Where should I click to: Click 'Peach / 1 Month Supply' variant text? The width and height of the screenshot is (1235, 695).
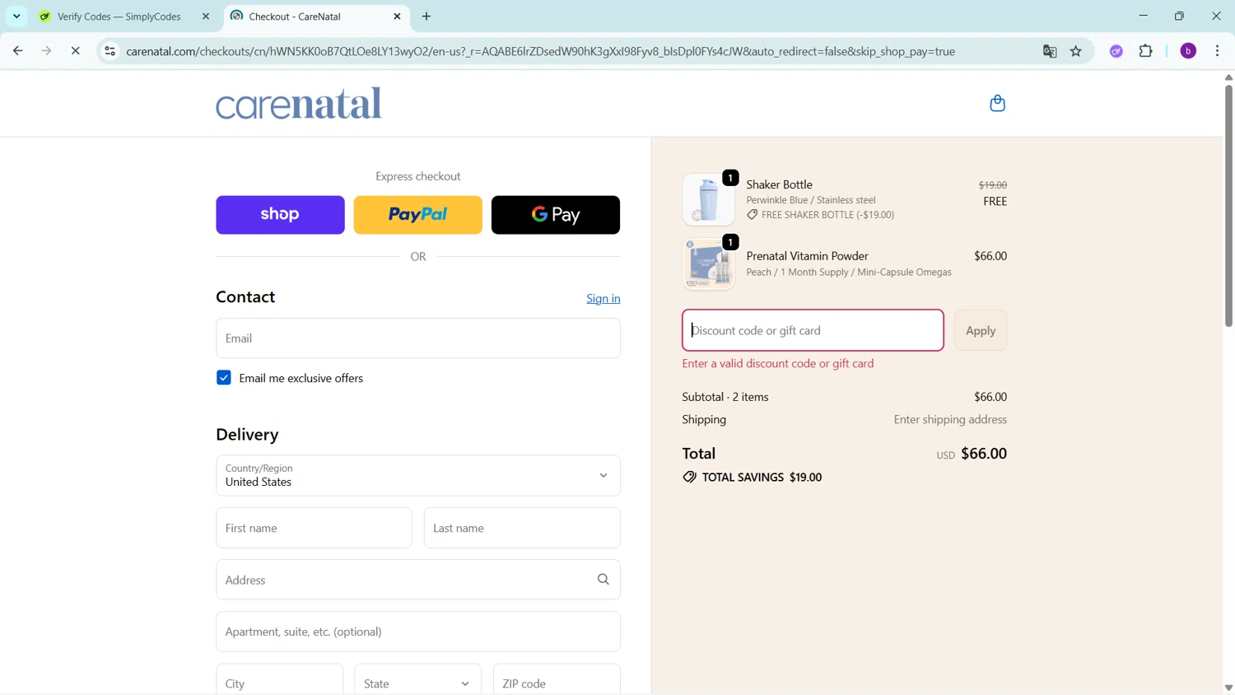849,273
